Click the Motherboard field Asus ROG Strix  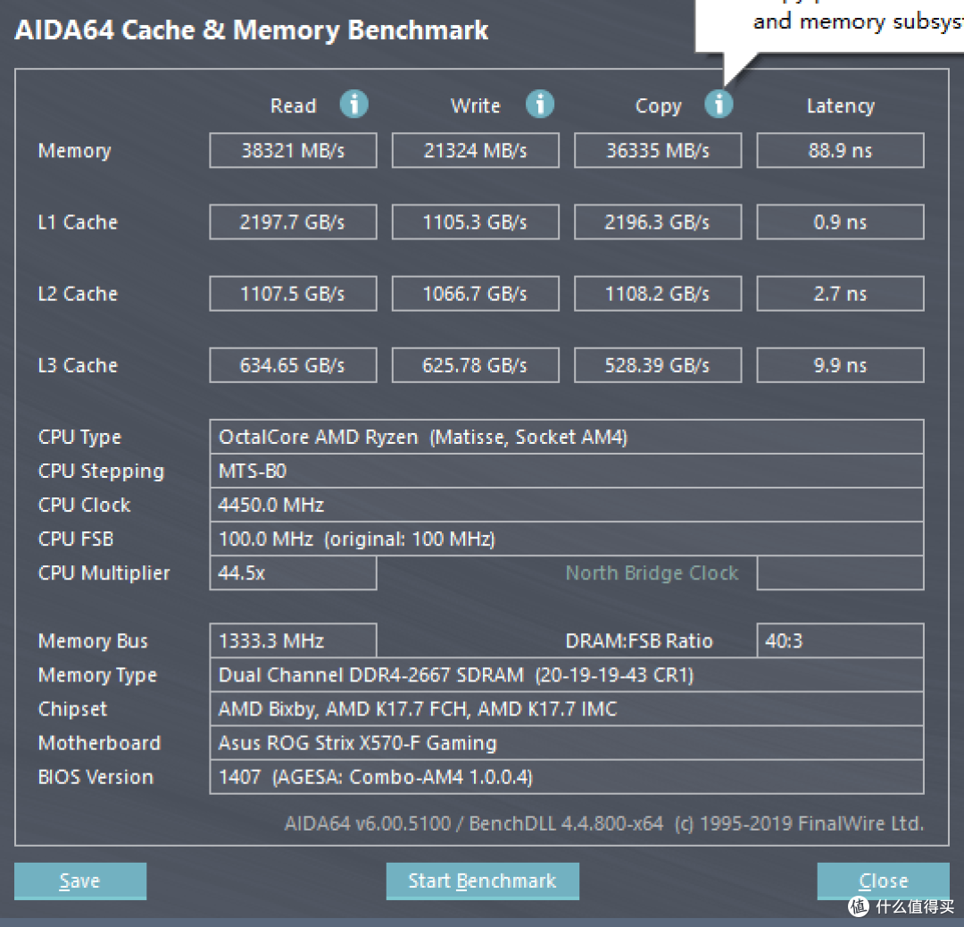tap(567, 743)
